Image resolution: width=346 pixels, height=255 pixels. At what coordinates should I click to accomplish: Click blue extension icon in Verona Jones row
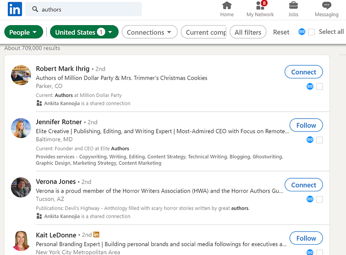click(x=310, y=199)
